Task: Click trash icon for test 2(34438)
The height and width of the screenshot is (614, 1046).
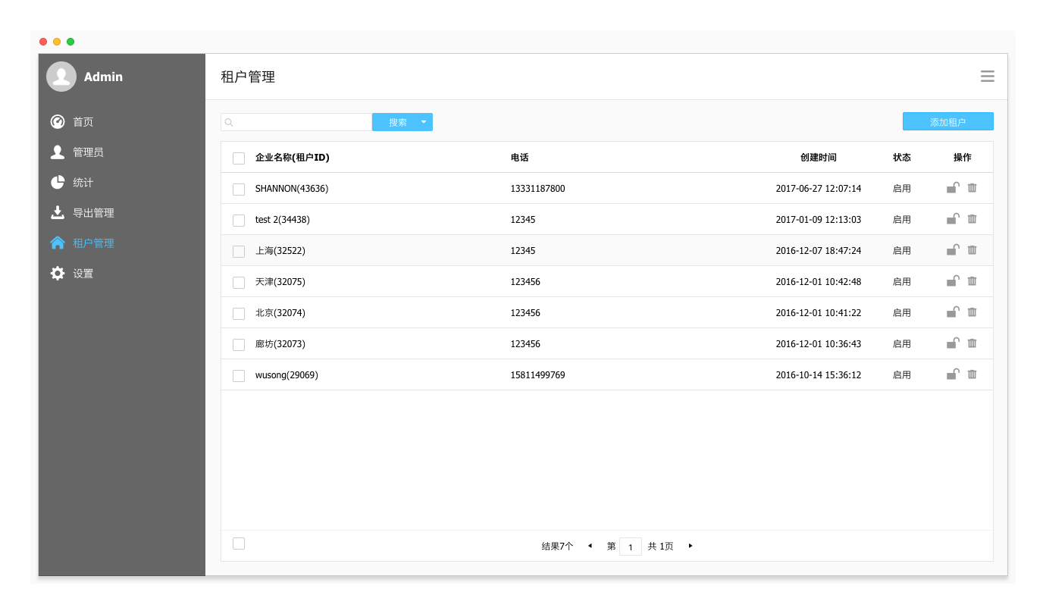Action: [x=972, y=218]
